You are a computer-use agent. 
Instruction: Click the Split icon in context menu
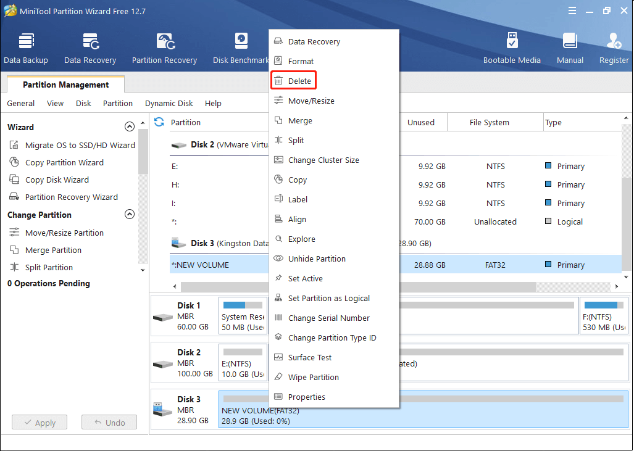click(278, 140)
